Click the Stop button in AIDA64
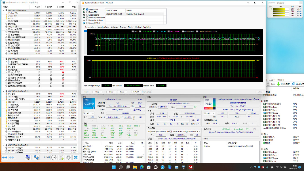The height and width of the screenshot is (171, 304). [97, 92]
